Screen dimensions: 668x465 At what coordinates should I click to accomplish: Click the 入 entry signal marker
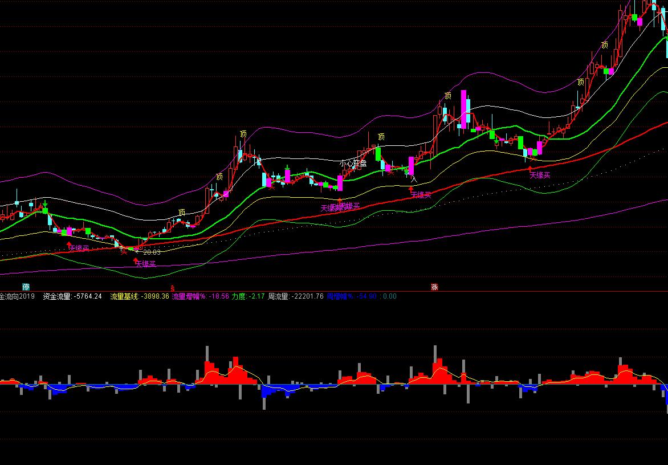pos(414,180)
